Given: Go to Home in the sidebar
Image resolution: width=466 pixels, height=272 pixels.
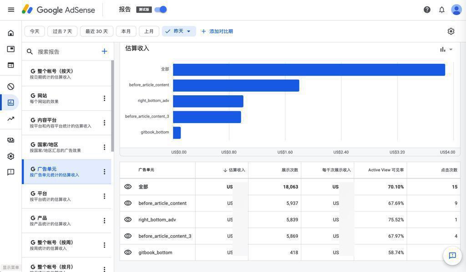Looking at the screenshot, I should click(x=11, y=33).
